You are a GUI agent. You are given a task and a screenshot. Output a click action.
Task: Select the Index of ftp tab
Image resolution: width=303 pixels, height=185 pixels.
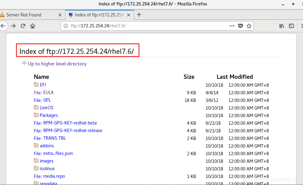coord(98,14)
